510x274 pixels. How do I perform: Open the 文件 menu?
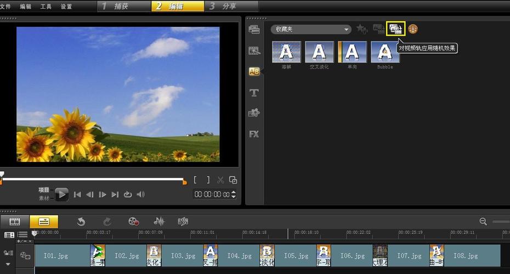(5, 6)
